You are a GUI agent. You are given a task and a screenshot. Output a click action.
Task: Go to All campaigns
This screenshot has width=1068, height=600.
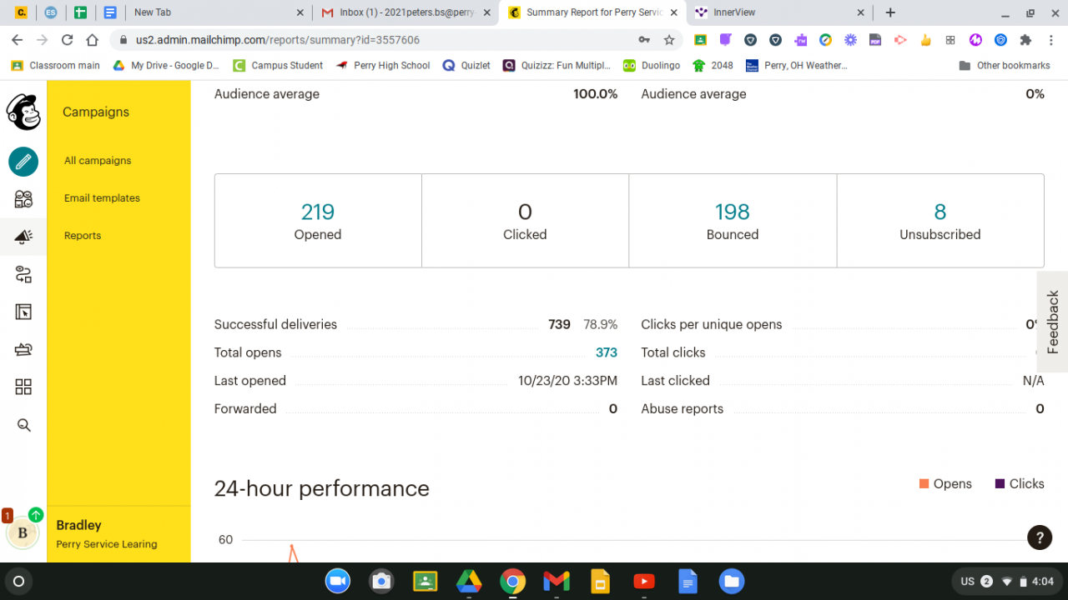[98, 161]
